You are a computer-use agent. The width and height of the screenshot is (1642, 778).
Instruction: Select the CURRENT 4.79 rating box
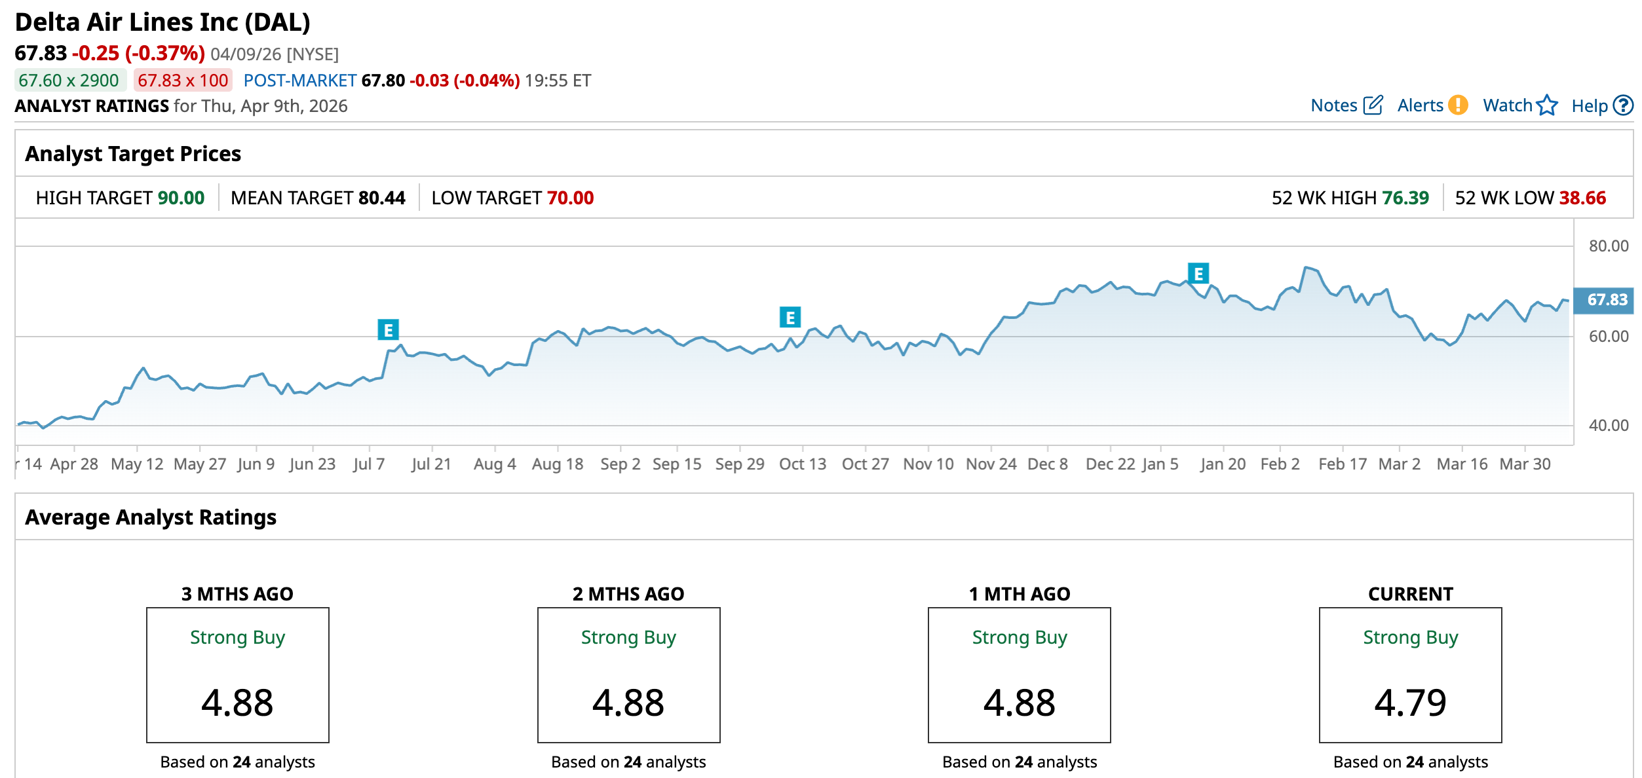tap(1410, 675)
